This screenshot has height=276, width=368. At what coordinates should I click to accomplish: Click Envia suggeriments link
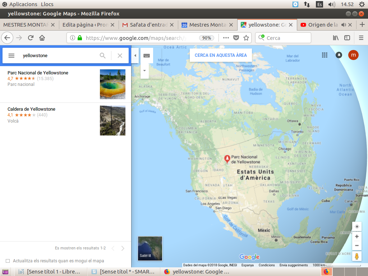294,265
